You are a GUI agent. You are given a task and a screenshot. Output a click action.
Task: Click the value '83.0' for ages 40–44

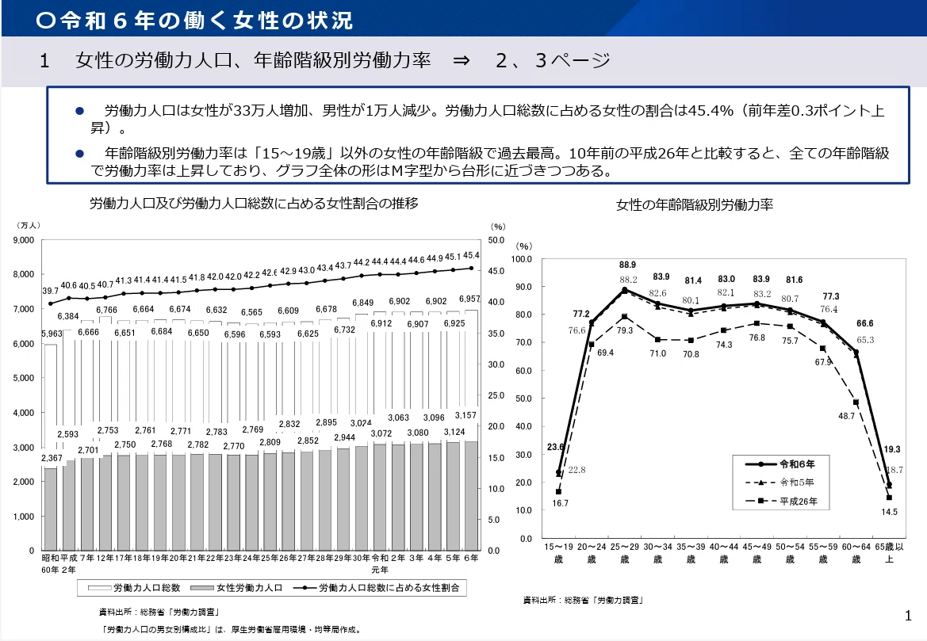(x=726, y=279)
